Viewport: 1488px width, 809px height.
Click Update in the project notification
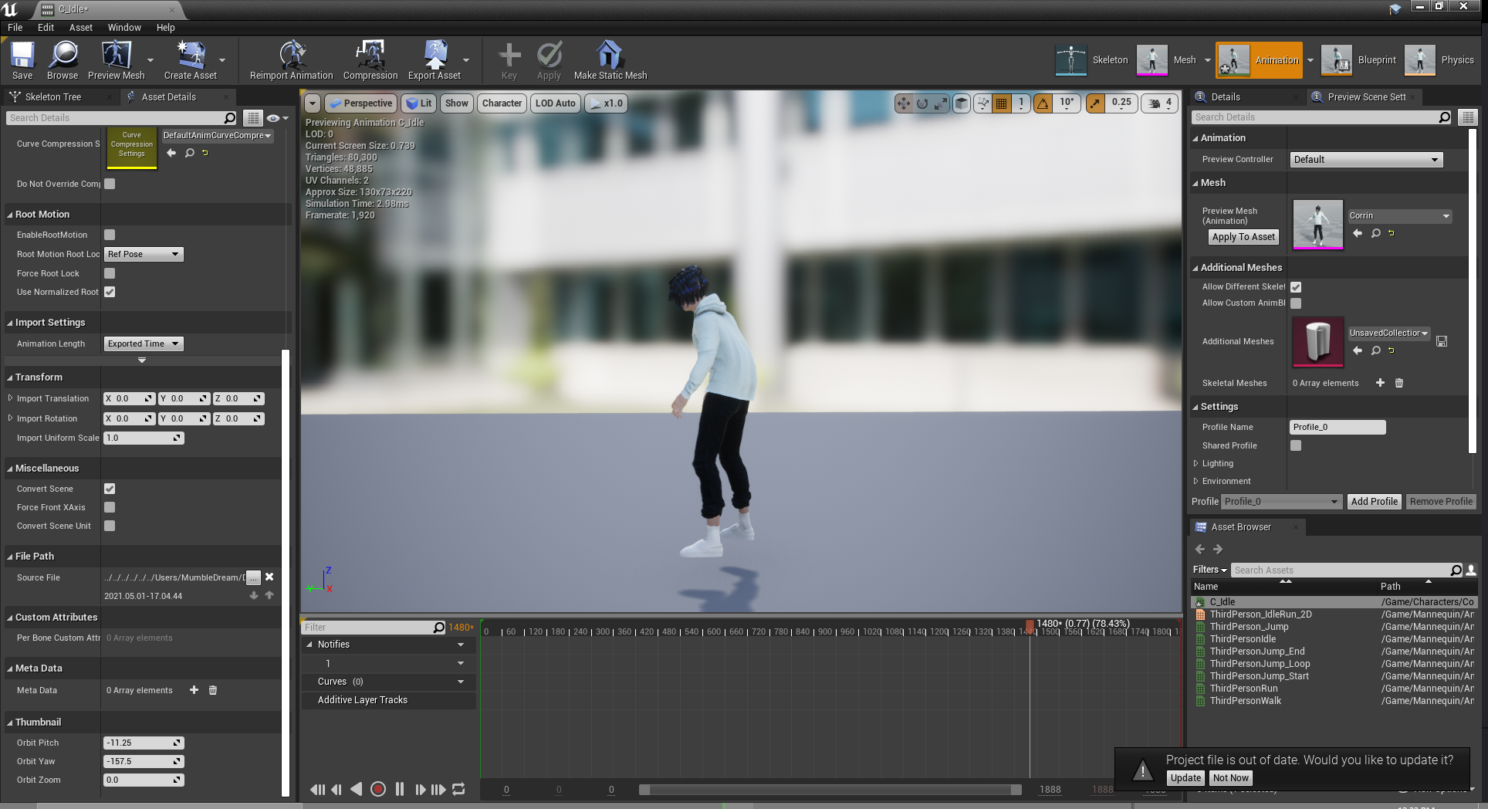[x=1185, y=778]
